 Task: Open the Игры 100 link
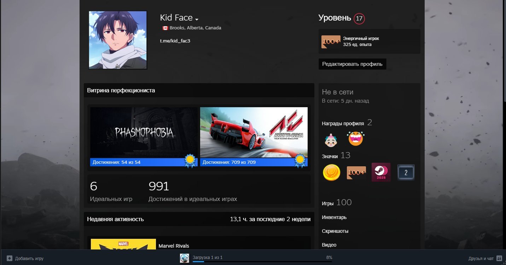[337, 203]
